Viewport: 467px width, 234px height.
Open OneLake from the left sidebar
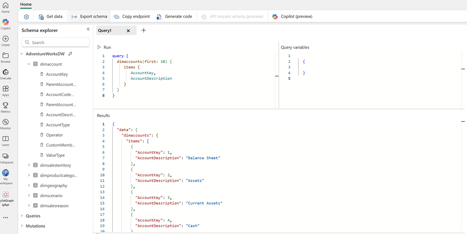5,74
